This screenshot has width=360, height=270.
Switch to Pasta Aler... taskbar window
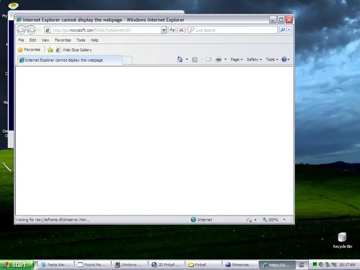click(x=56, y=265)
